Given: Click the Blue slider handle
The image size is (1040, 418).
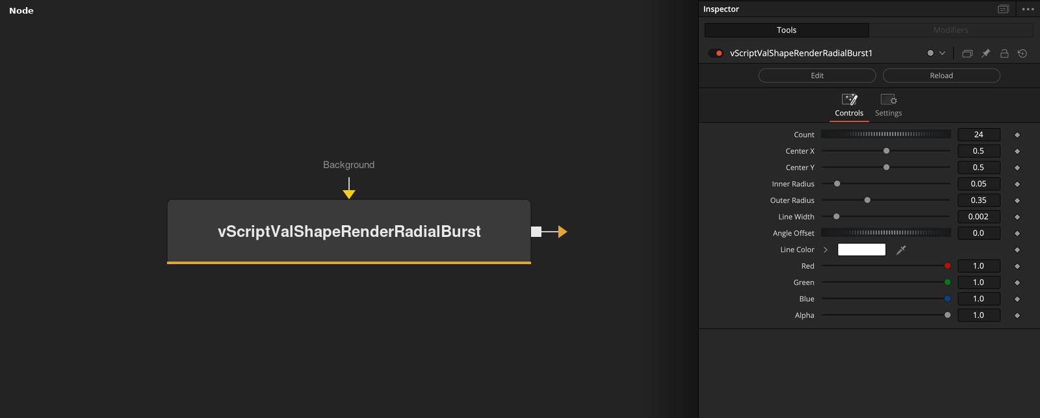Looking at the screenshot, I should coord(948,299).
